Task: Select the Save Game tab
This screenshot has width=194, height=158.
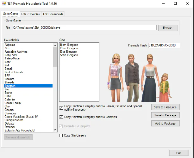Action: click(10, 14)
